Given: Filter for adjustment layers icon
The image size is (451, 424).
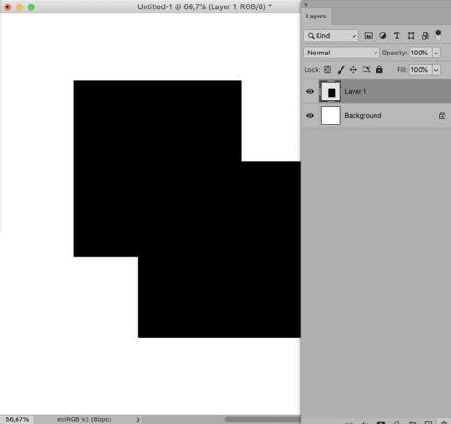Looking at the screenshot, I should [x=382, y=36].
